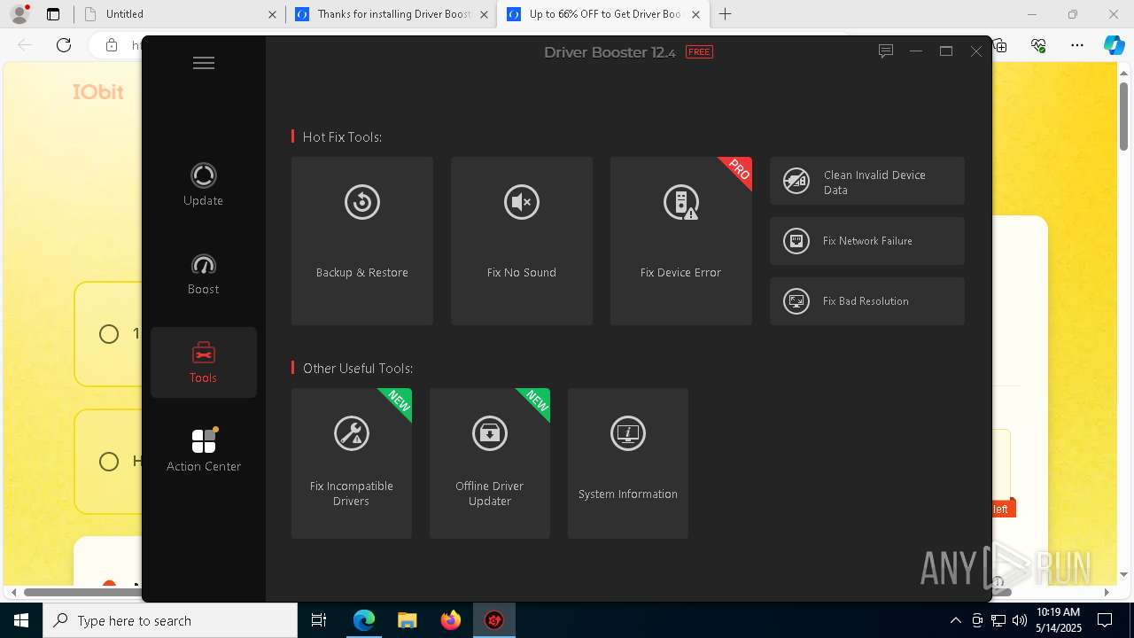Select the Tools section in sidebar
This screenshot has height=638, width=1134.
tap(203, 362)
